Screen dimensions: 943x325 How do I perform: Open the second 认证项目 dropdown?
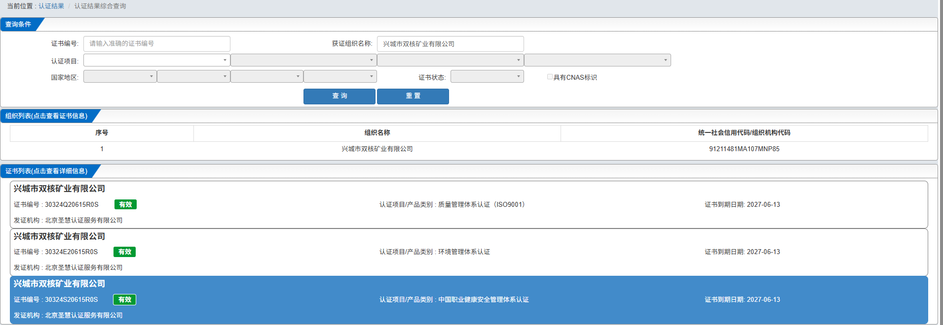point(303,60)
